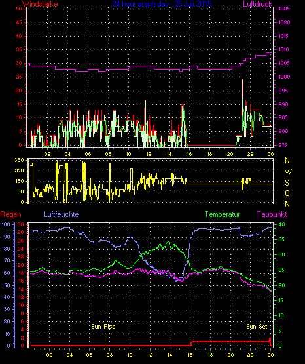Click the Regen legend label
This screenshot has width=305, height=364.
coord(10,214)
